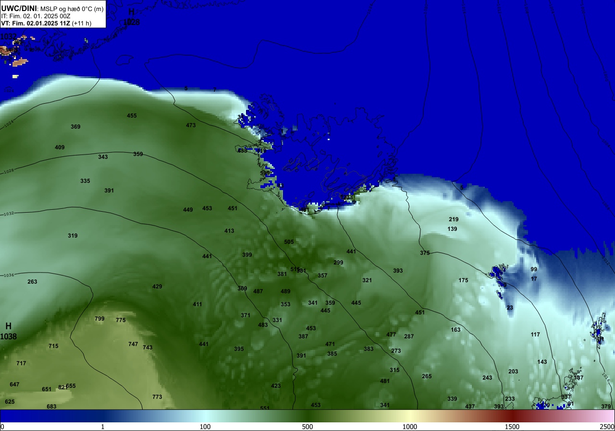The height and width of the screenshot is (431, 615).
Task: Click the map value "339"
Action: pyautogui.click(x=452, y=399)
